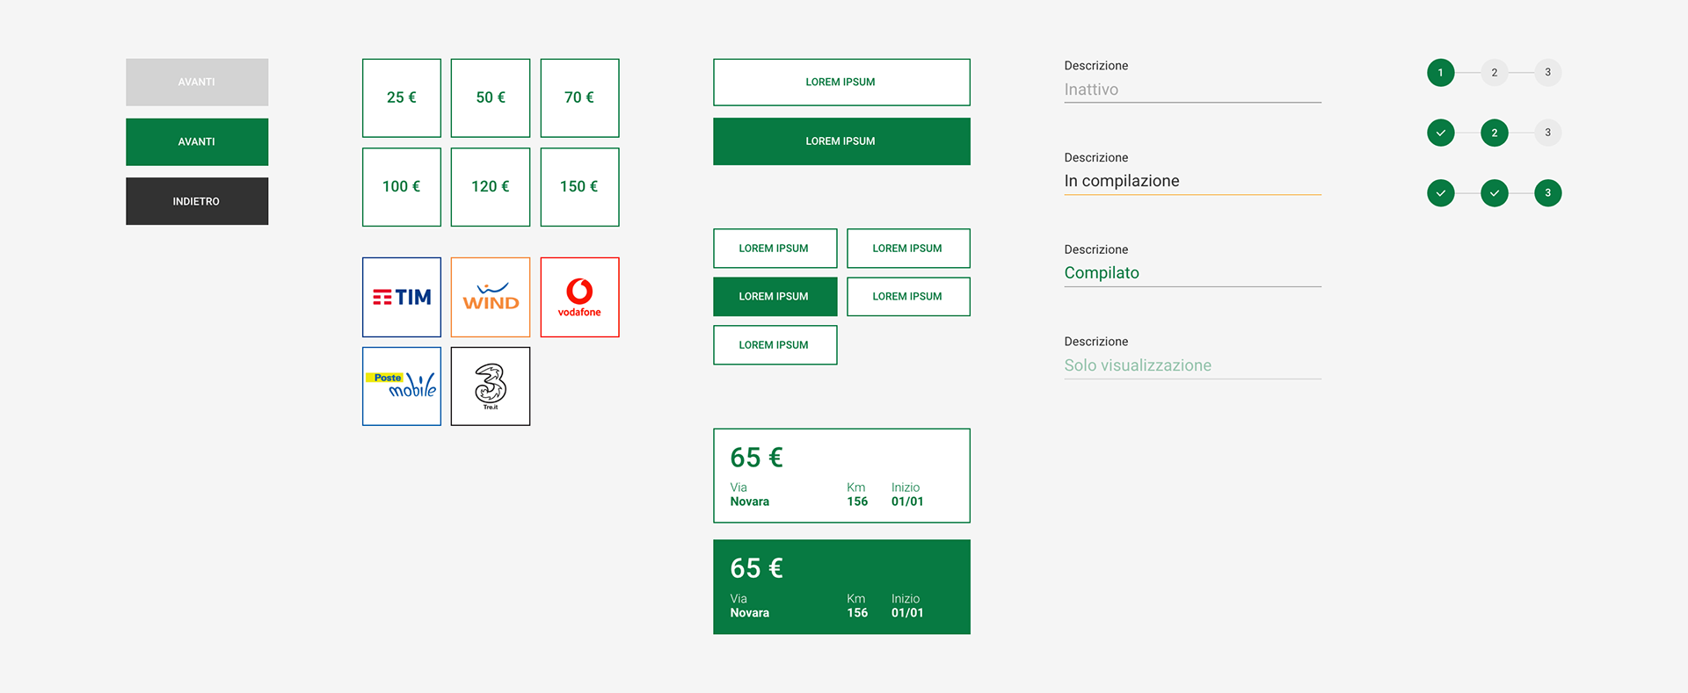Click the Inattivo input field
The image size is (1688, 693).
click(1192, 90)
